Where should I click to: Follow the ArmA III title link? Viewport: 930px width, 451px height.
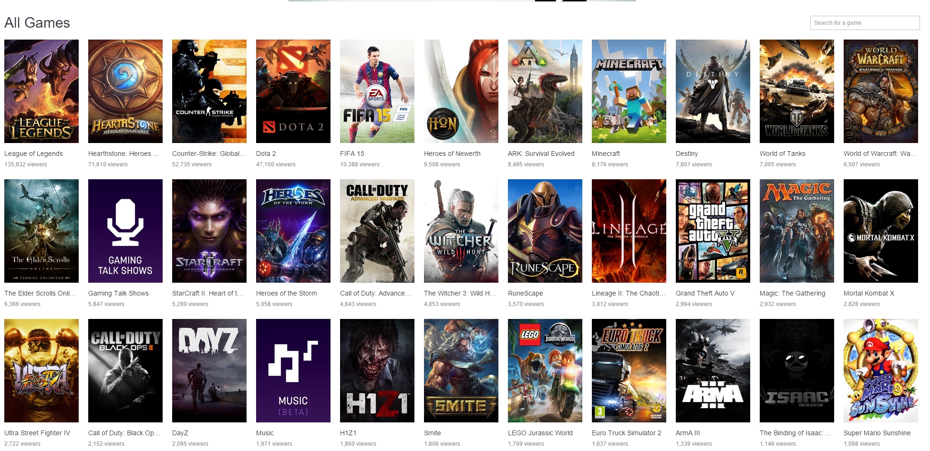point(688,433)
